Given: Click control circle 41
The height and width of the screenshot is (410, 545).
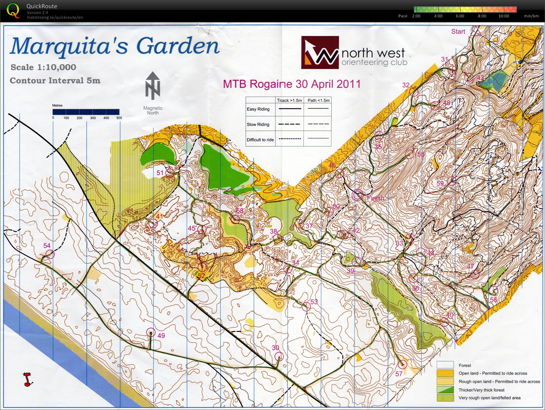Looking at the screenshot, I should 153,224.
